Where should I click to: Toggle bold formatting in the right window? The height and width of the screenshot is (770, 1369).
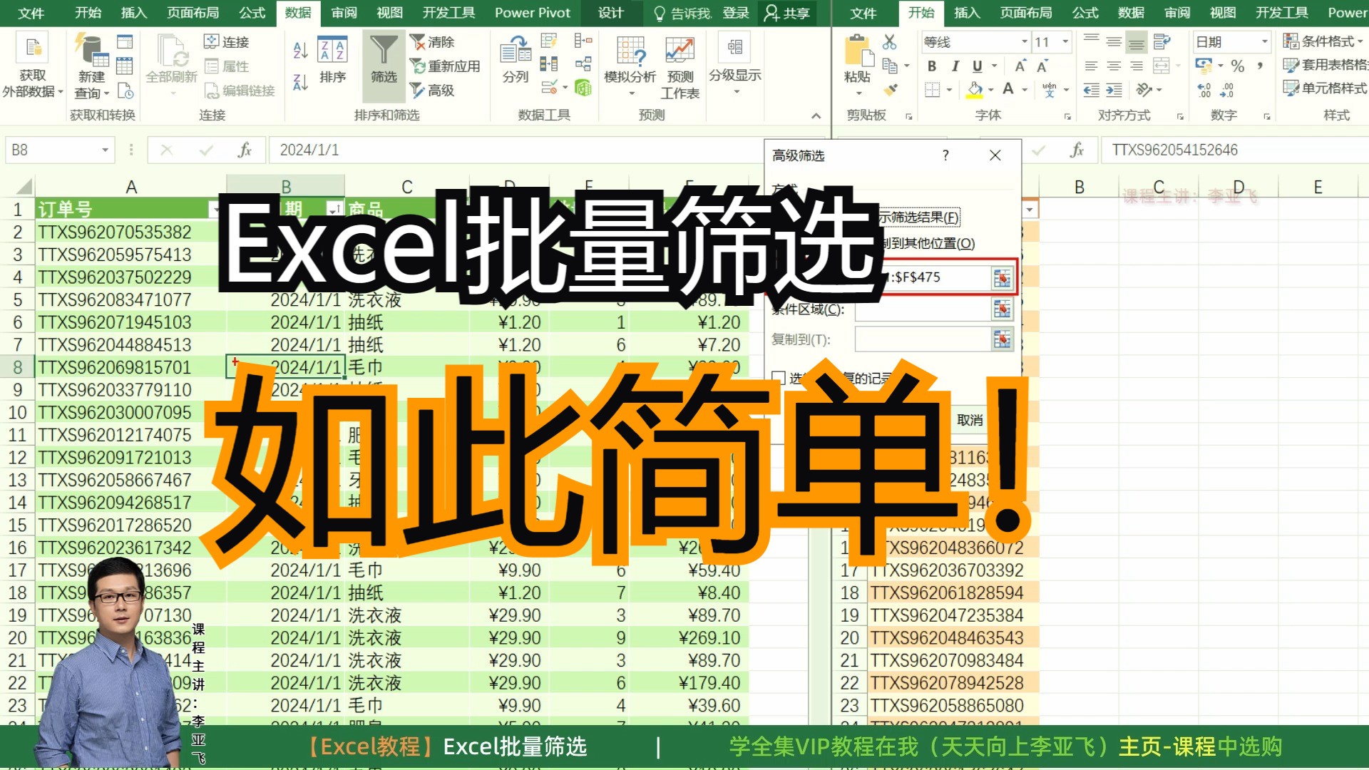pos(931,66)
